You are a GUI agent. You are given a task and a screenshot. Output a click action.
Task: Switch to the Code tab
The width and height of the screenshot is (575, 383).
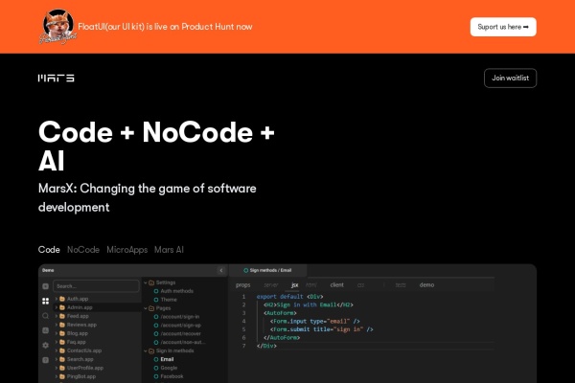pyautogui.click(x=49, y=250)
